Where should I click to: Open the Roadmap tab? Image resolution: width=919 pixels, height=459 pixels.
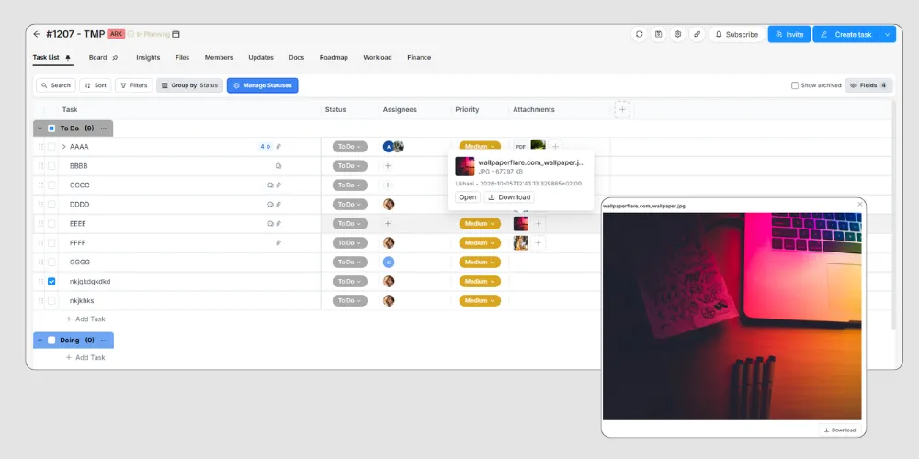(x=334, y=57)
